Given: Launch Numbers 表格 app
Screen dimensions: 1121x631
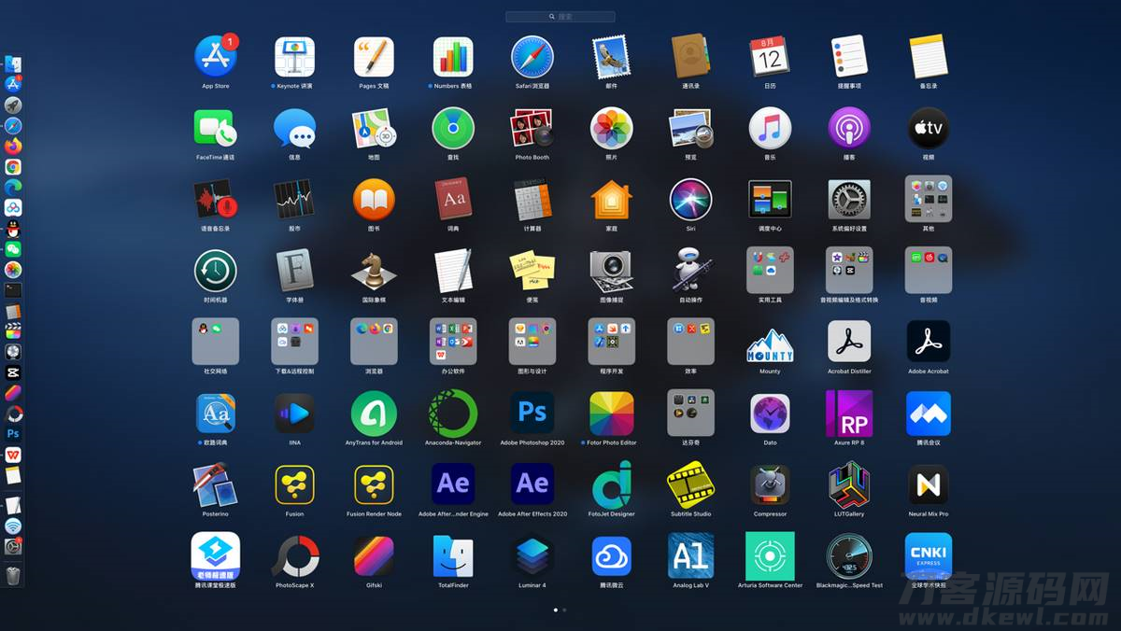Looking at the screenshot, I should (453, 57).
